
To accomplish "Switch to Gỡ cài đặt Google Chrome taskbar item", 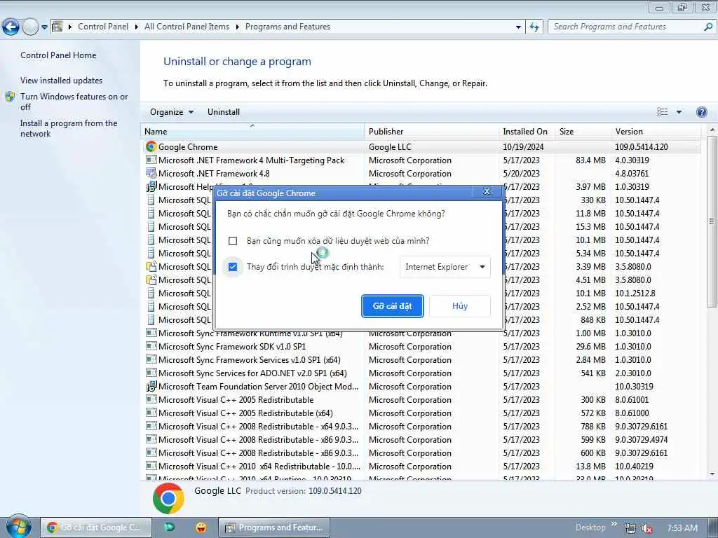I will click(96, 527).
